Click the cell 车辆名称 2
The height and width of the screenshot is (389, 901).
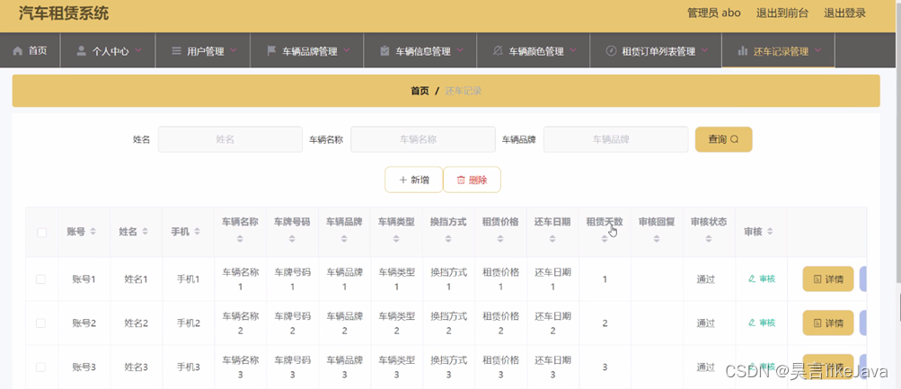pyautogui.click(x=240, y=323)
